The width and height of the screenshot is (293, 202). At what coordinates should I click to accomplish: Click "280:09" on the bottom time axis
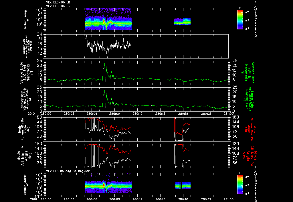pos(114,199)
